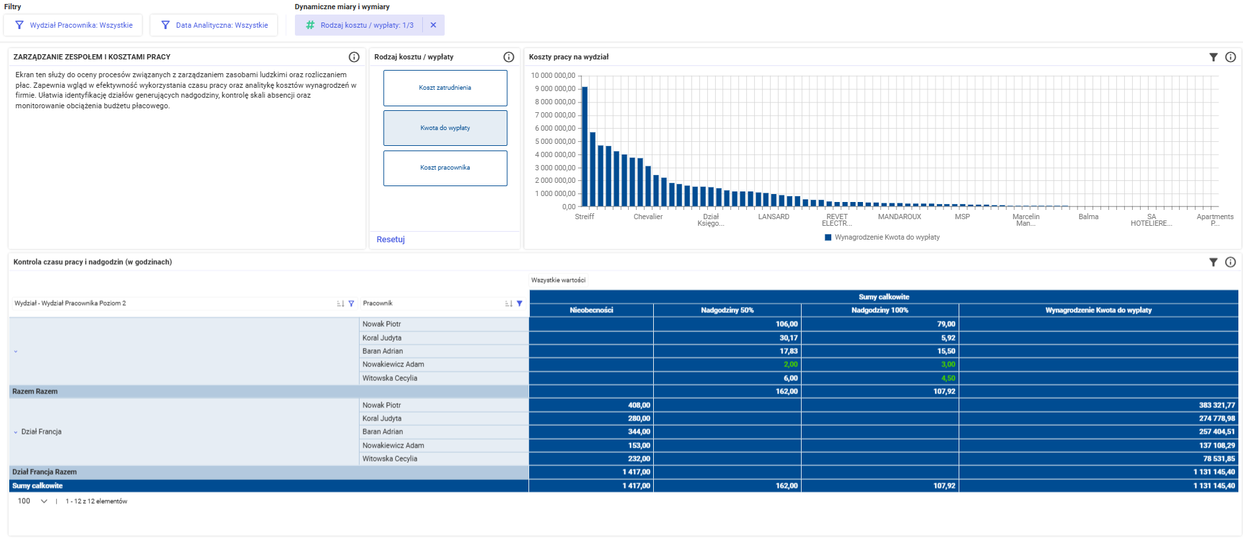The height and width of the screenshot is (538, 1243).
Task: Open Data Analityczna: Wszystkie filter
Action: 214,25
